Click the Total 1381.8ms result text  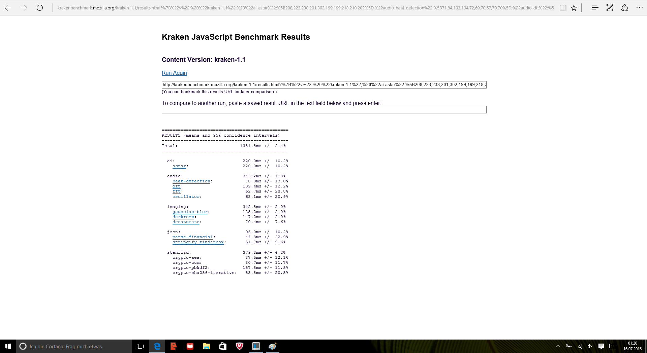[223, 146]
